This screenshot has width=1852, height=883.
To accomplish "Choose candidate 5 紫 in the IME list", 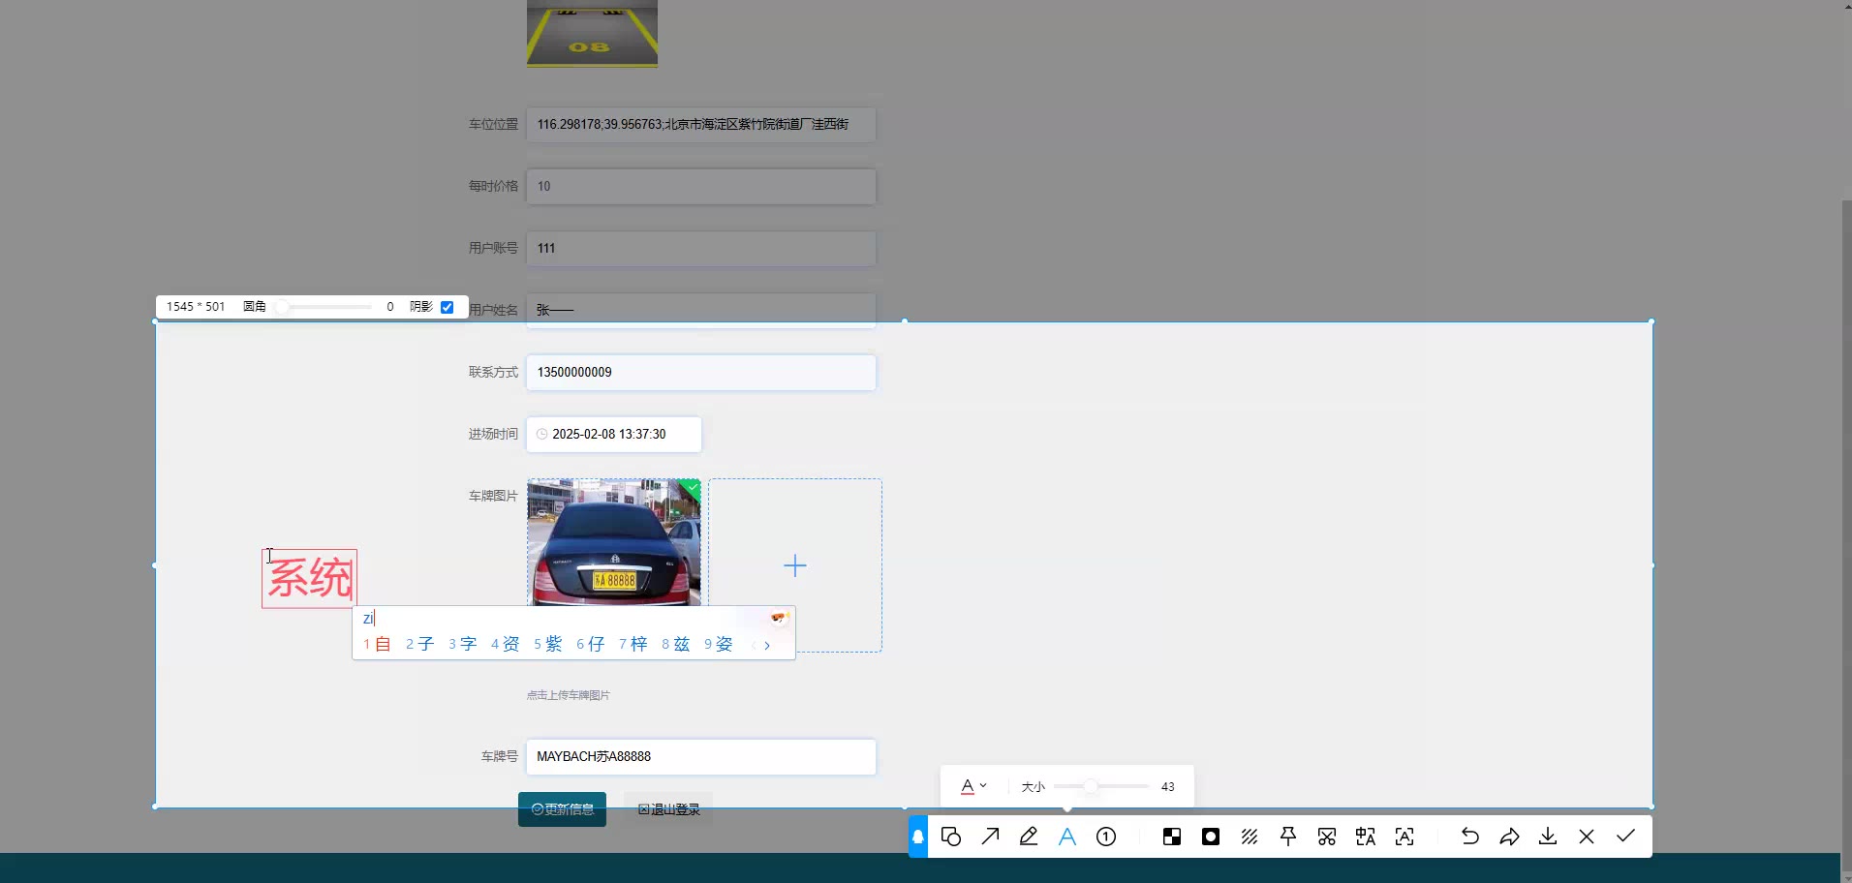I will (548, 644).
